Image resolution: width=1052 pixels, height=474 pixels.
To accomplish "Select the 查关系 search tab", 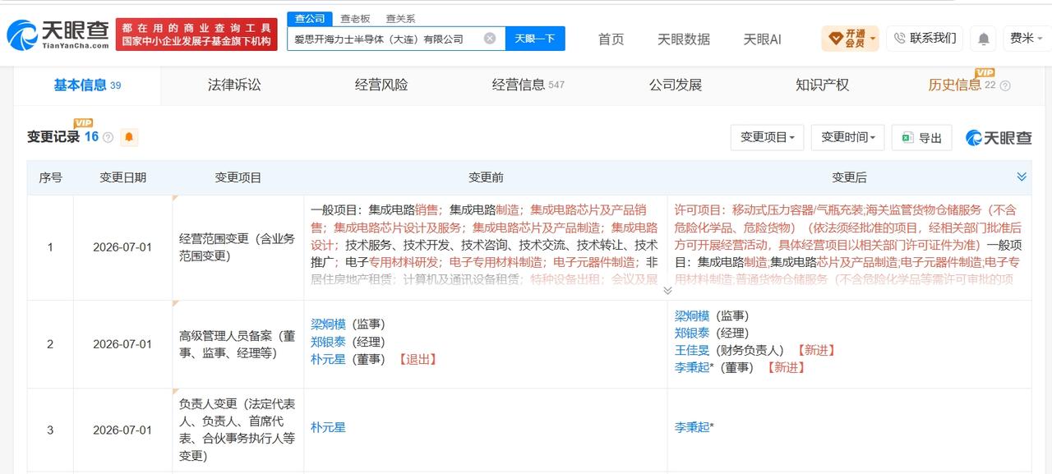I will pos(401,18).
